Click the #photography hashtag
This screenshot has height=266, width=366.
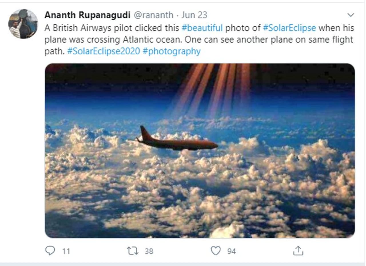pos(171,51)
